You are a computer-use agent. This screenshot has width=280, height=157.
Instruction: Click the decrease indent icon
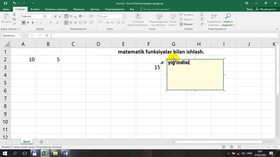(x=80, y=23)
